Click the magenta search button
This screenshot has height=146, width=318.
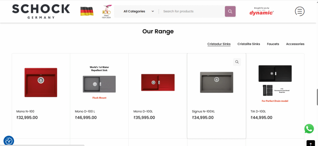click(230, 11)
